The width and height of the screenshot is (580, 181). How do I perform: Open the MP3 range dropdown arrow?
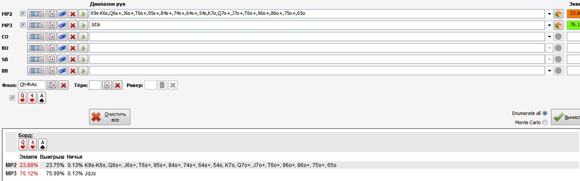pos(549,25)
